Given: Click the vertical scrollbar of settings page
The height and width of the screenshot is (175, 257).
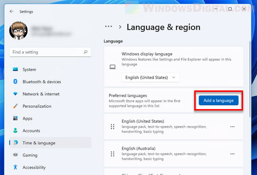Looking at the screenshot, I should click(x=250, y=79).
